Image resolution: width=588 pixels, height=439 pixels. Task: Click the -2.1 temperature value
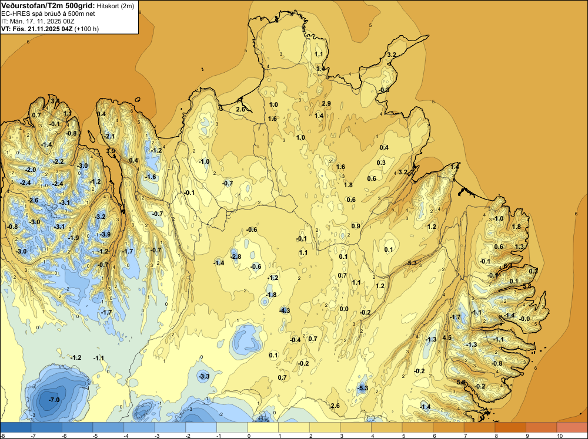pos(109,136)
